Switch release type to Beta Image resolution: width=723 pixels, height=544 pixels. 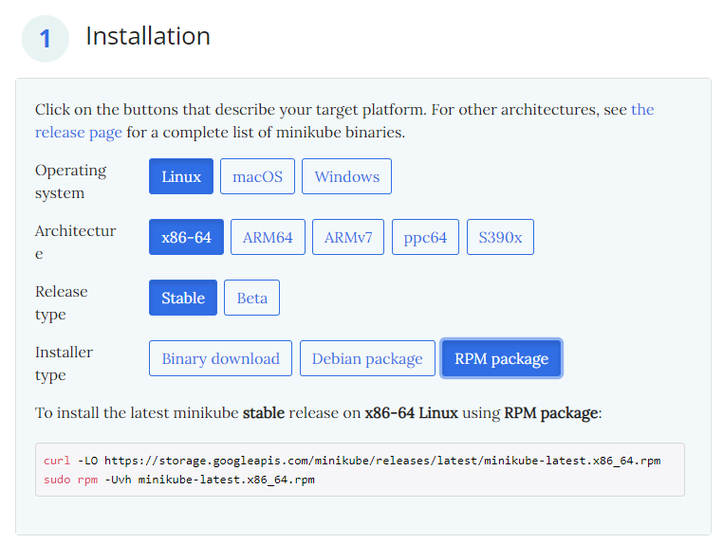pos(251,298)
